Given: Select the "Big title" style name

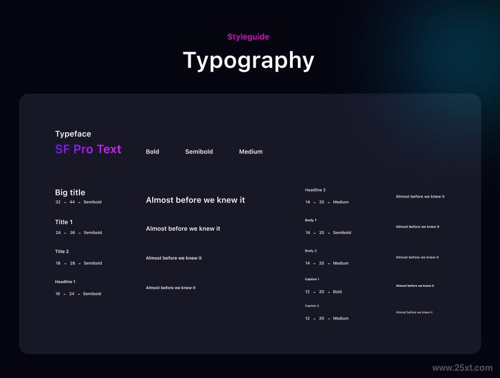Looking at the screenshot, I should tap(70, 192).
